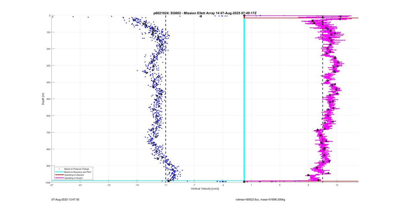Click the '9' velocity tick label
This screenshot has height=205, width=396.
click(x=308, y=185)
